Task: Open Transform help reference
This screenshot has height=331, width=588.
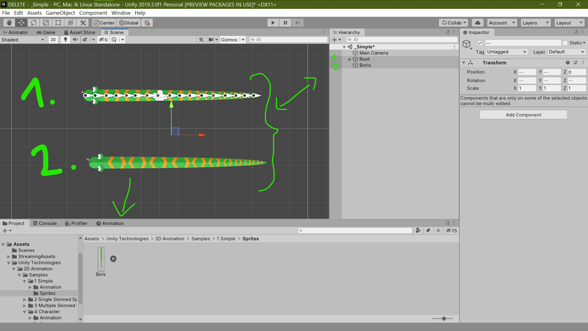Action: tap(568, 63)
